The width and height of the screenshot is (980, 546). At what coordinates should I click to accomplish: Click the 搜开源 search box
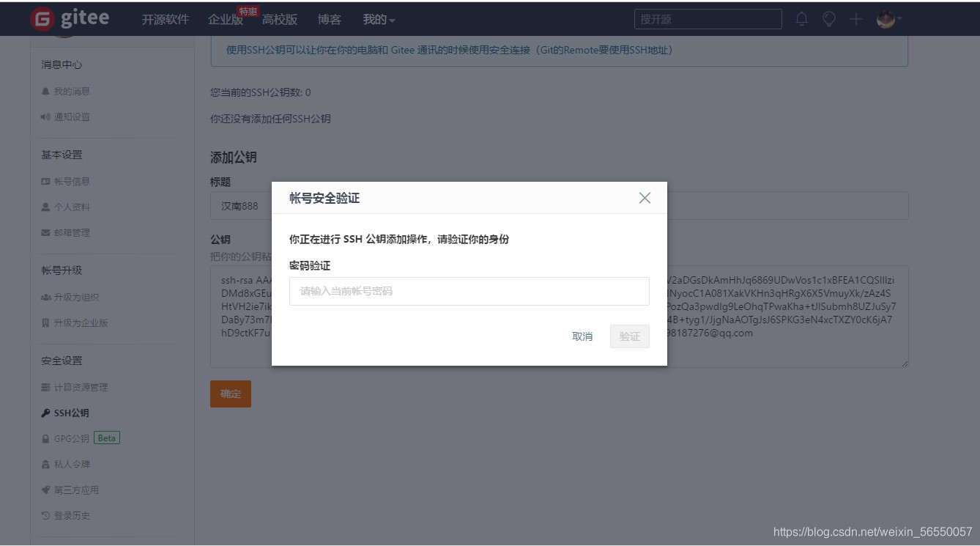click(708, 19)
